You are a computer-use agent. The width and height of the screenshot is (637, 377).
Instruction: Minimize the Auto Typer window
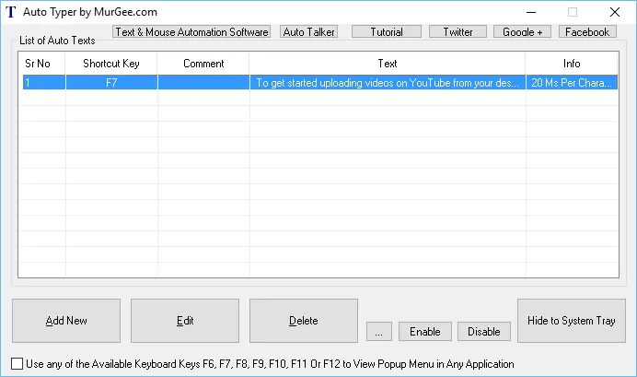tap(530, 12)
